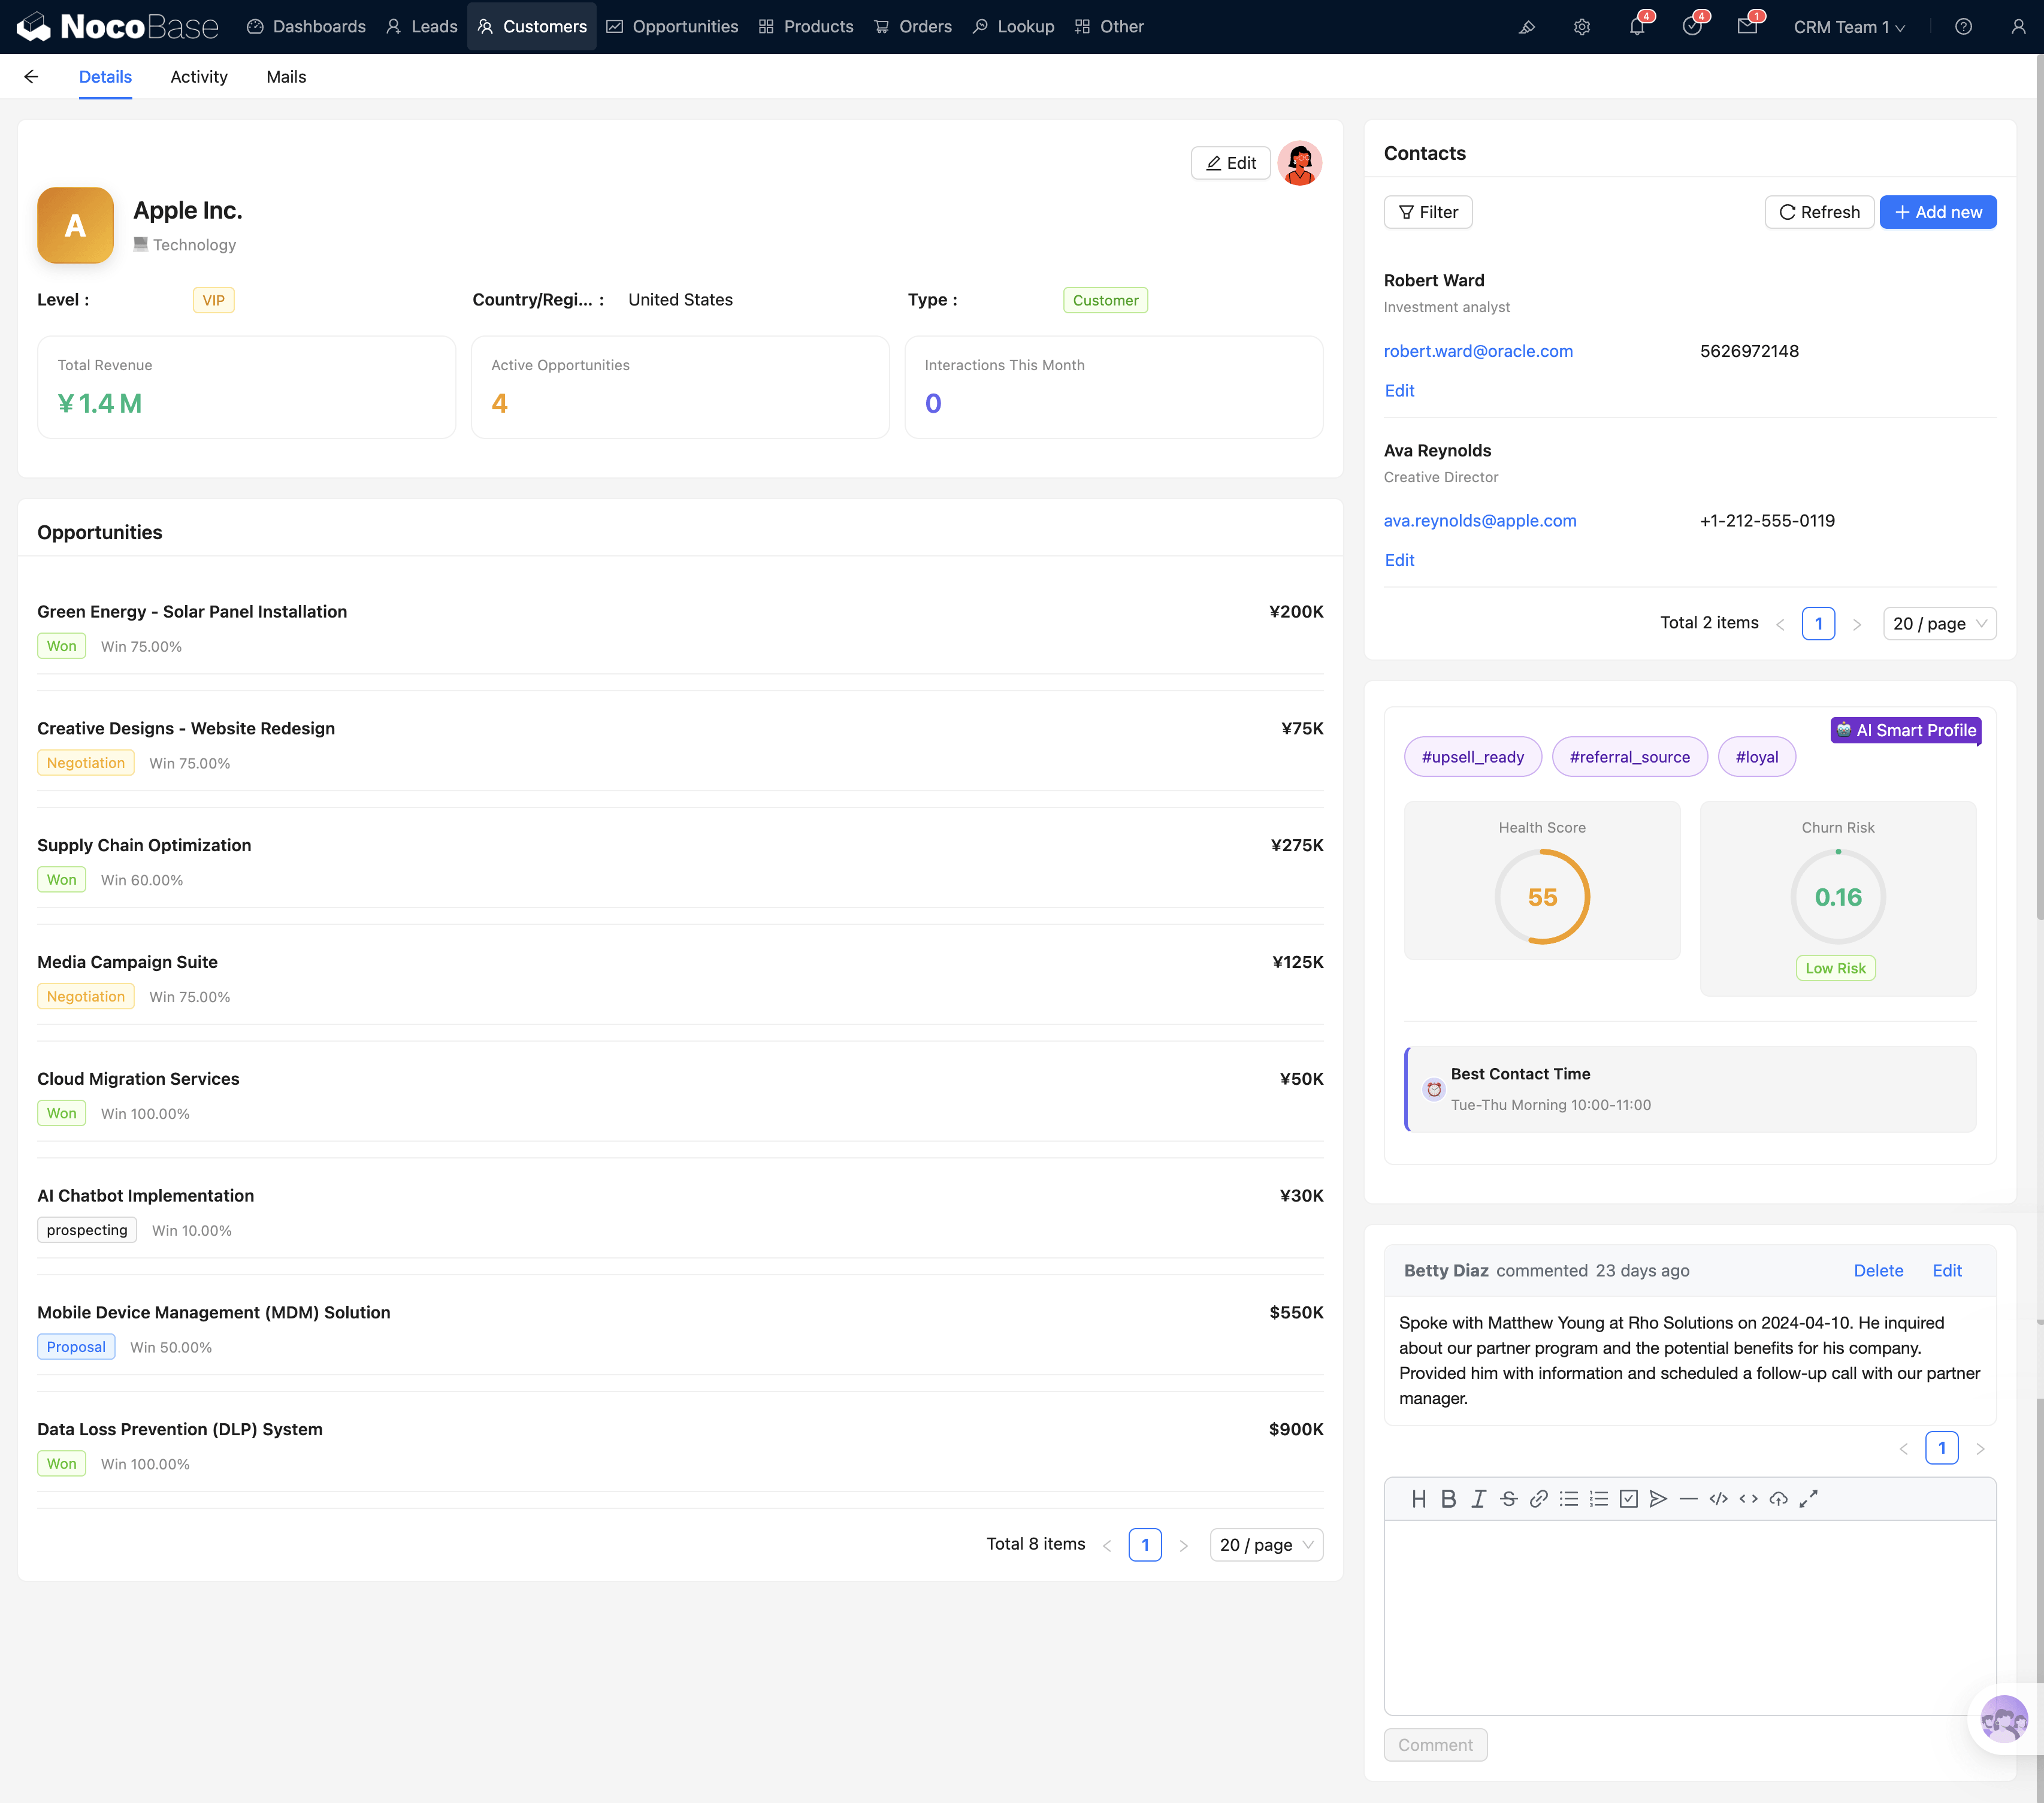Switch to the Activity tab
Image resolution: width=2044 pixels, height=1803 pixels.
[198, 77]
